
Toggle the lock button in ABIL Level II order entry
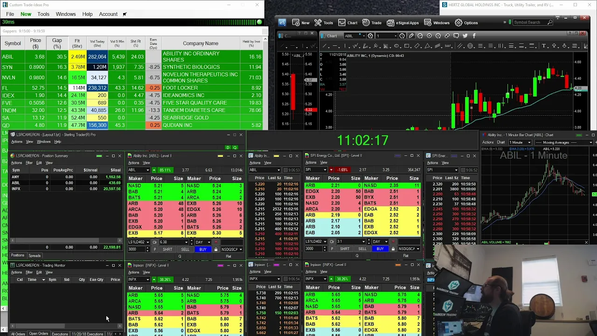[215, 249]
